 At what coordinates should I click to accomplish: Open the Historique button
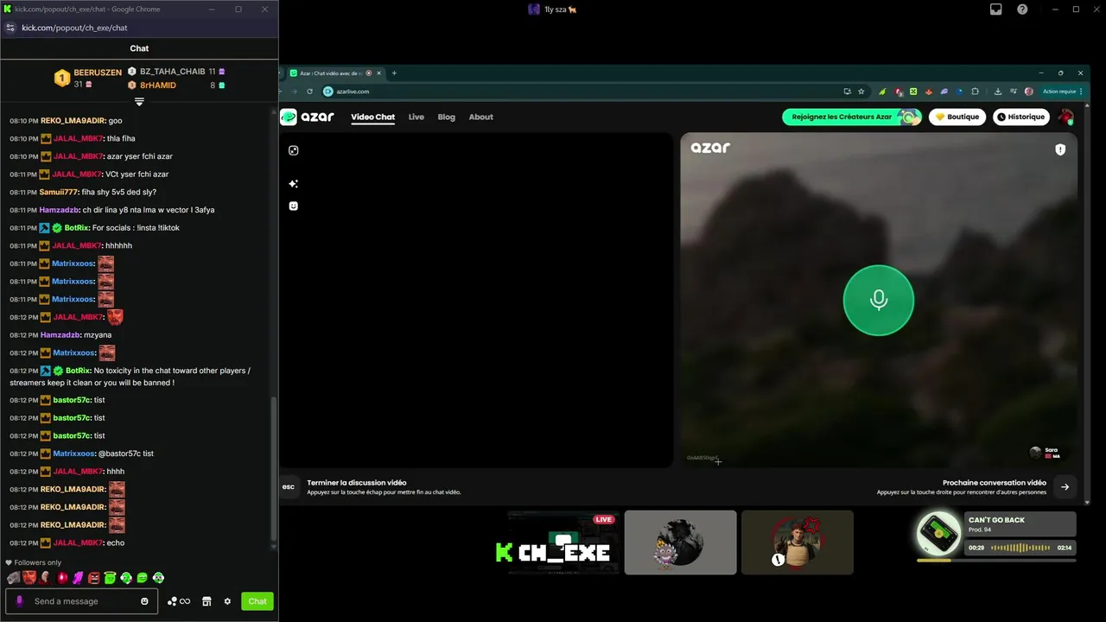[1020, 117]
